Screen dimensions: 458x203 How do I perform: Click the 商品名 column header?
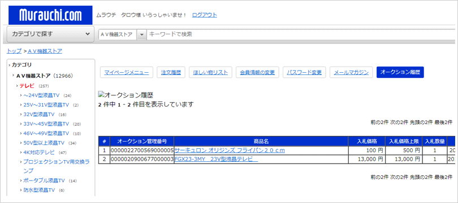point(261,142)
